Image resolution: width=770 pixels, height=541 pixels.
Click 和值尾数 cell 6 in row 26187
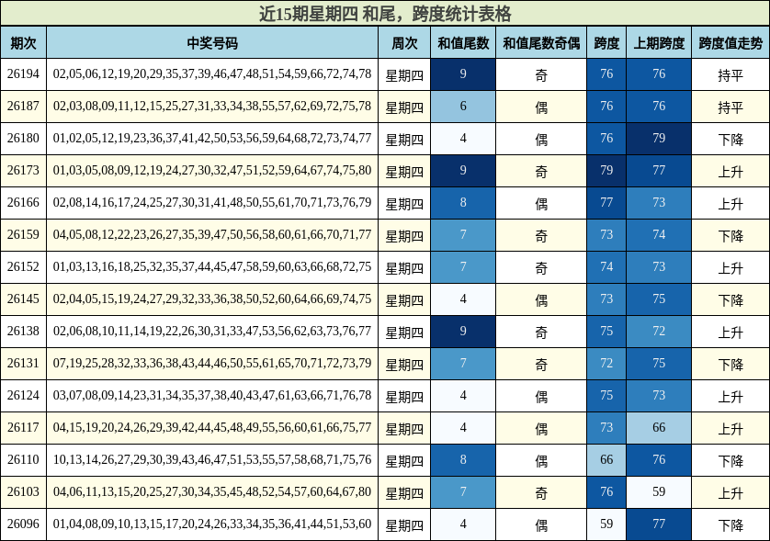tap(463, 106)
